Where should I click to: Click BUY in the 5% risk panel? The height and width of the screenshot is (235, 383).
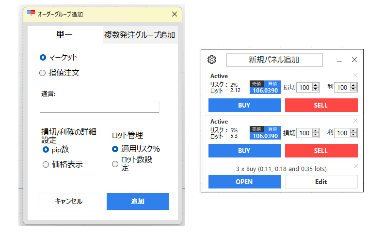[x=244, y=151]
